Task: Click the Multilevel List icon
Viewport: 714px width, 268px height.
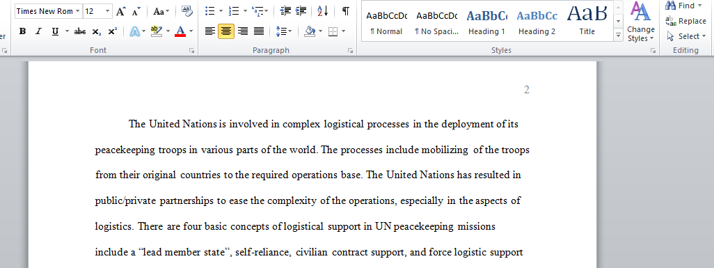Action: 257,11
